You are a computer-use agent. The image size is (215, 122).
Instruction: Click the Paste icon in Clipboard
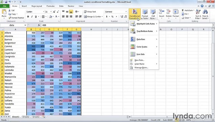(4, 12)
